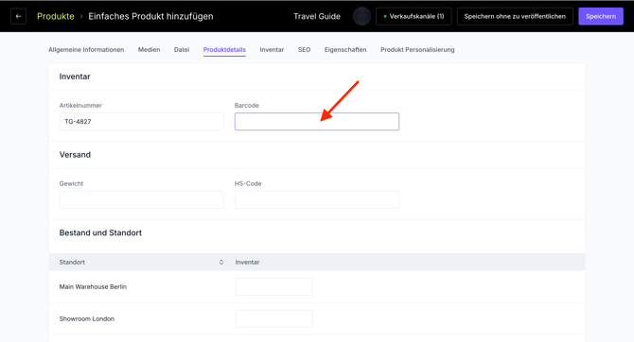This screenshot has width=634, height=342.
Task: Toggle the Standort column sort arrows
Action: pos(221,262)
